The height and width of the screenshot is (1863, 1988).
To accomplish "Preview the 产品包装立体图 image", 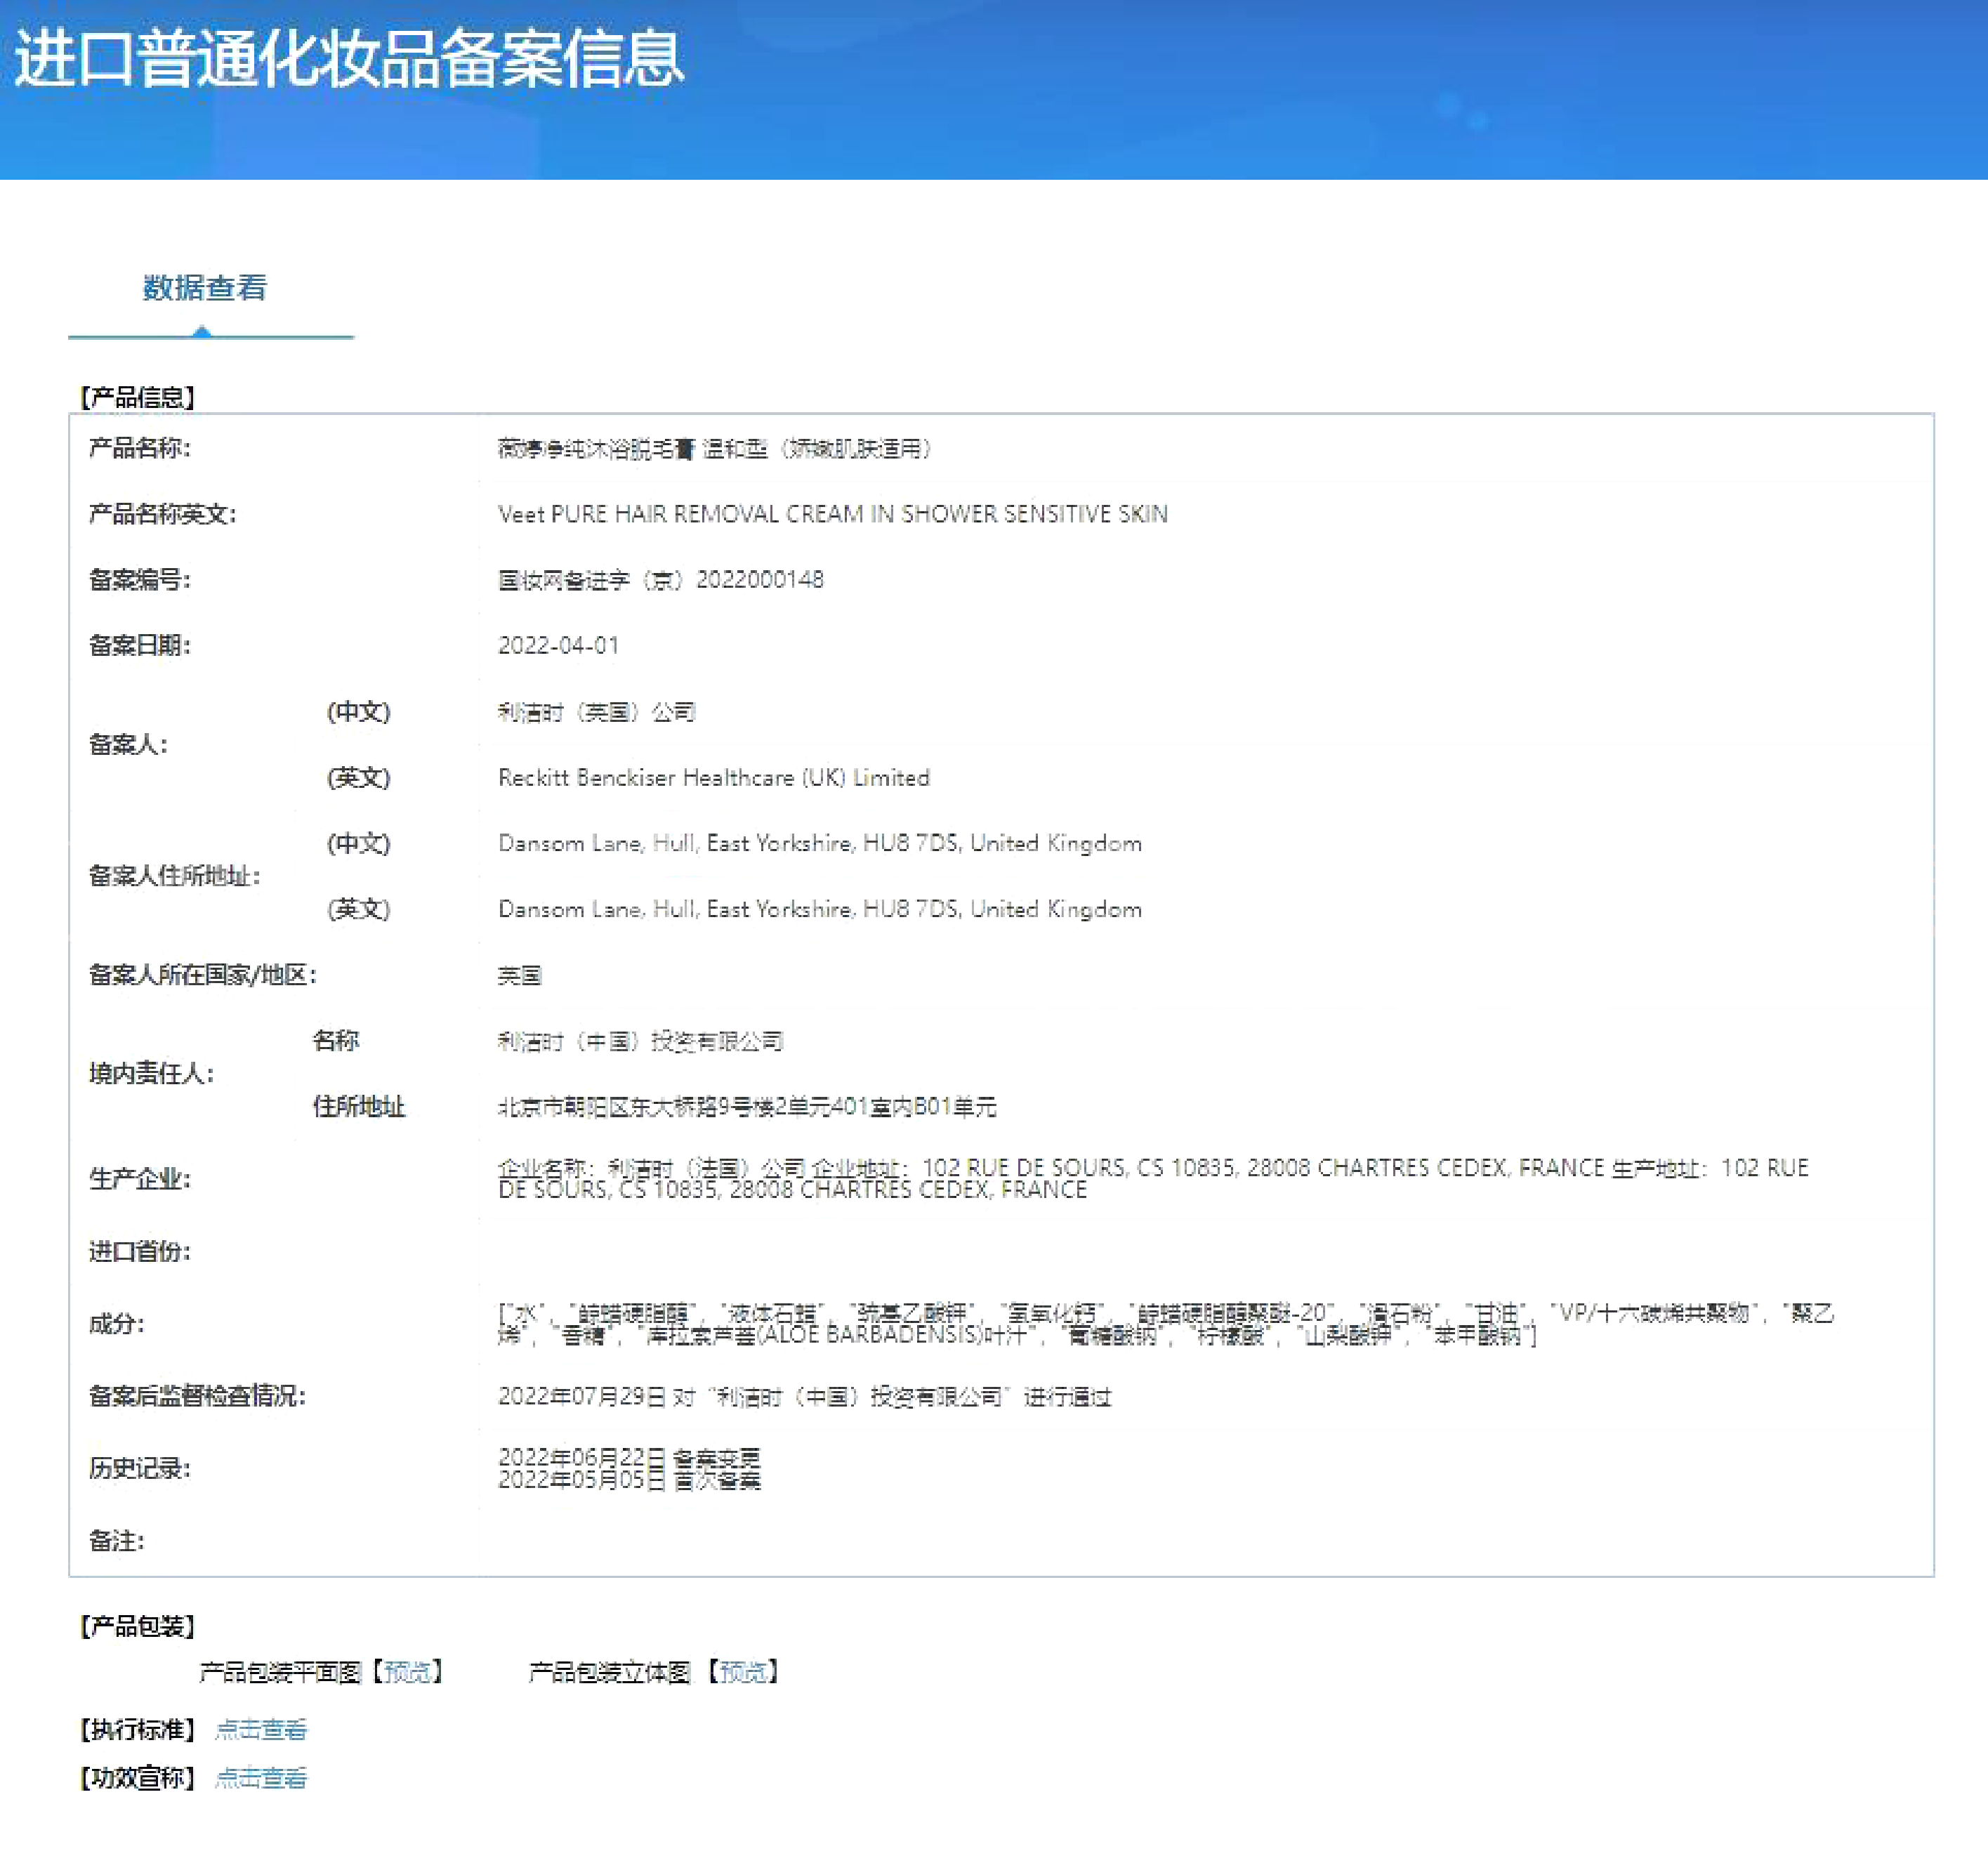I will (743, 1671).
